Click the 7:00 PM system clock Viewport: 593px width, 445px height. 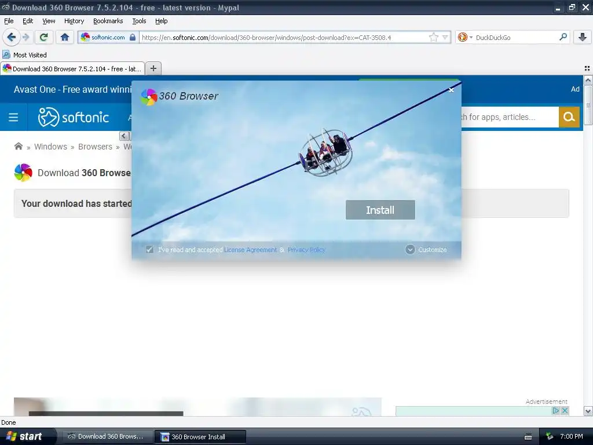tap(572, 436)
